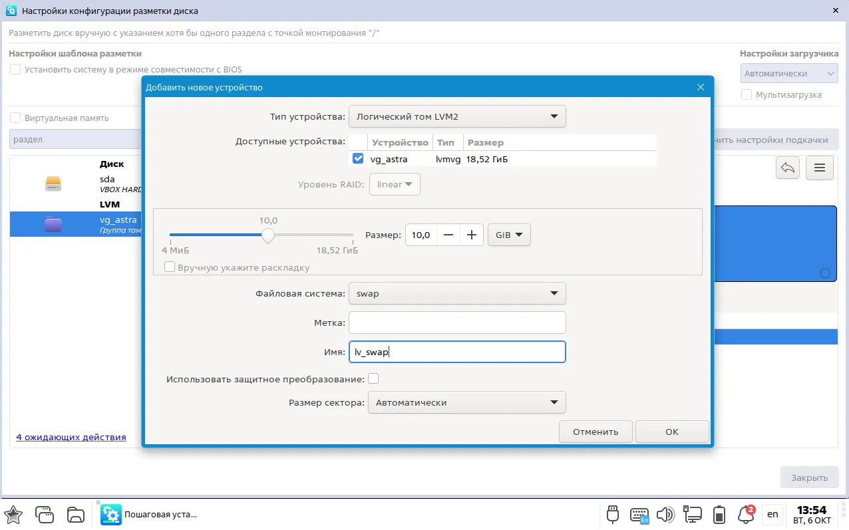Decrease size with the minus button
The height and width of the screenshot is (530, 849).
point(448,235)
